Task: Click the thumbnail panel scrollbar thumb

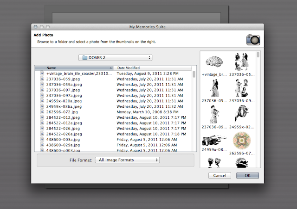Action: (258, 55)
